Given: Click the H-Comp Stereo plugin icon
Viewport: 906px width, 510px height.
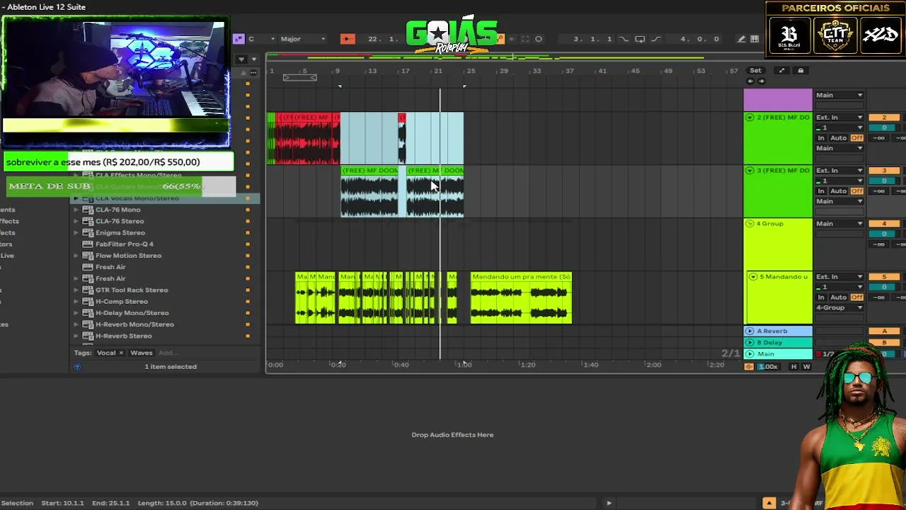Looking at the screenshot, I should tap(88, 302).
